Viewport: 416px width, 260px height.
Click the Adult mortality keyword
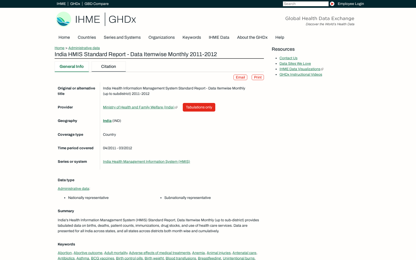tap(116, 253)
